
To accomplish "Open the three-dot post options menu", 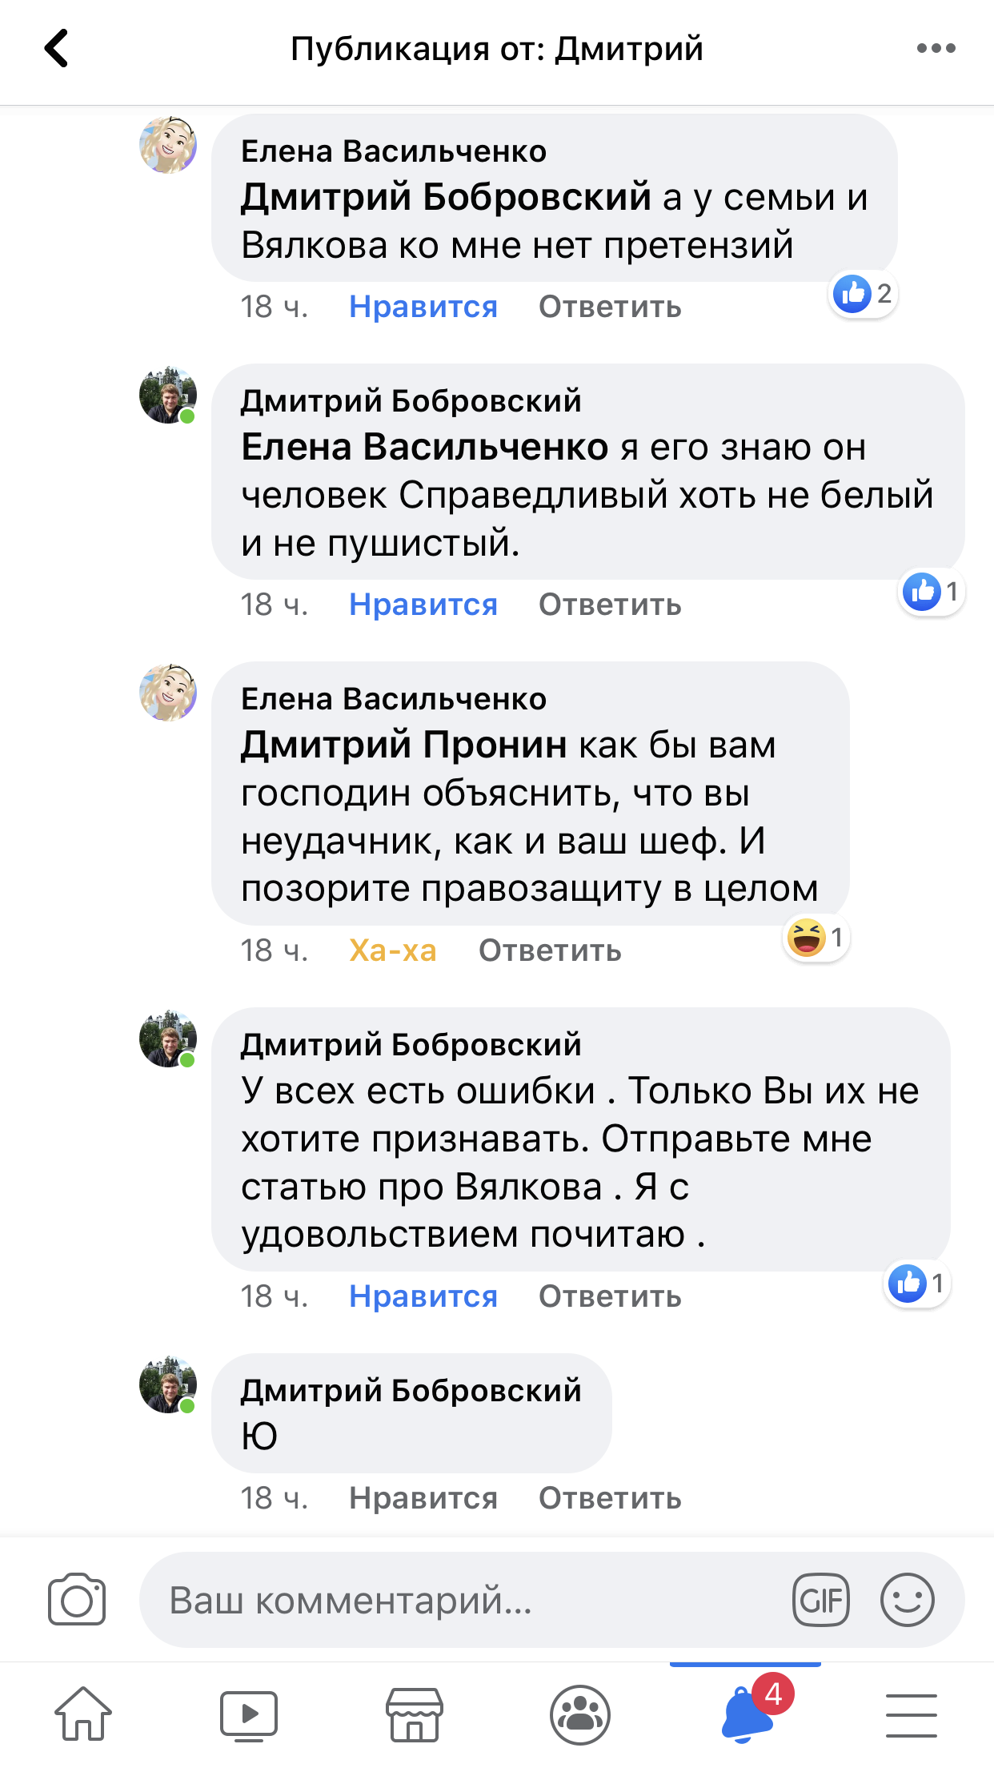I will coord(936,49).
